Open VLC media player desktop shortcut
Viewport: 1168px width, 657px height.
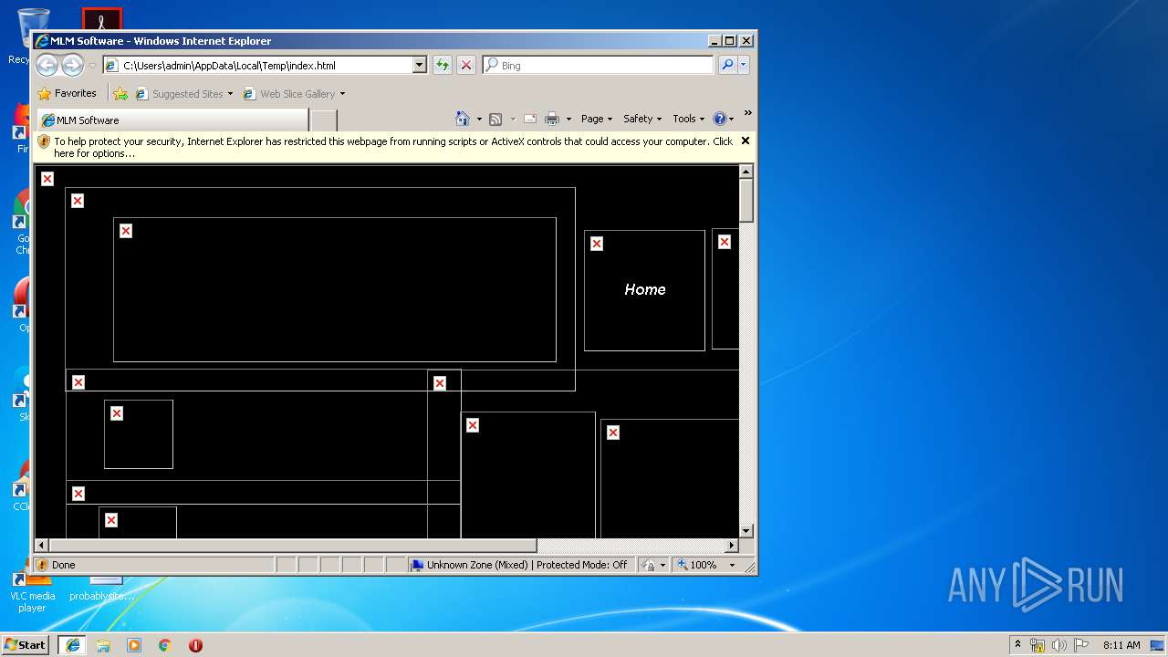click(32, 593)
